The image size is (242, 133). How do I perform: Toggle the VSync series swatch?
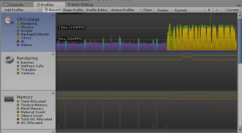[18, 38]
